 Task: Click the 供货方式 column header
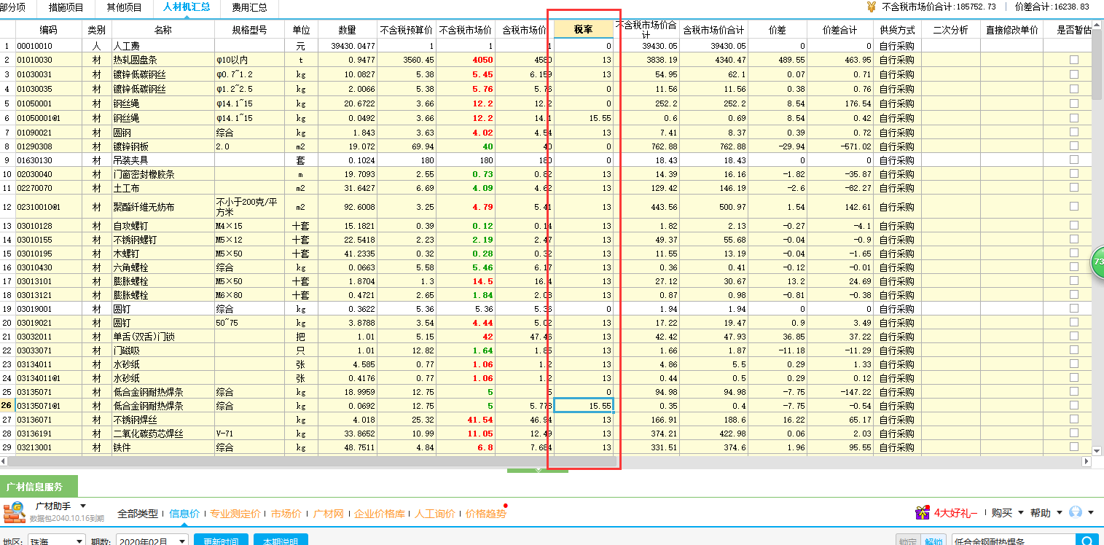[x=897, y=30]
